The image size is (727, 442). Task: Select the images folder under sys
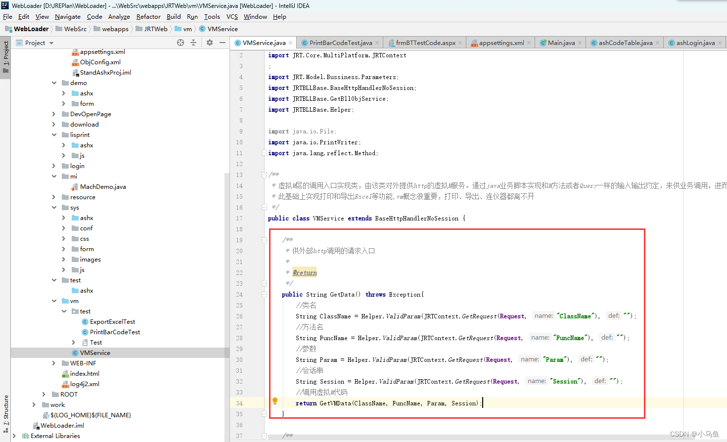90,260
